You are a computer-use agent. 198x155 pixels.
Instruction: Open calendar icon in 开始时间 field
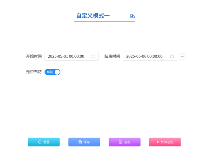tap(93, 56)
